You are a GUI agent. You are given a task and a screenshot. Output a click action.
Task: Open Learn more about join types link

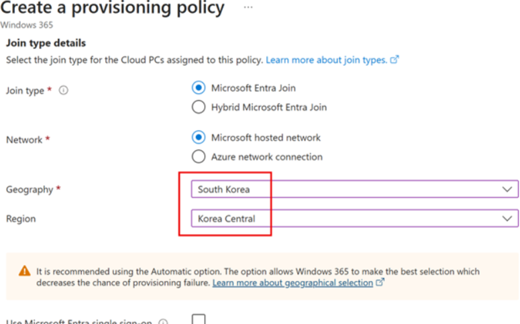326,60
